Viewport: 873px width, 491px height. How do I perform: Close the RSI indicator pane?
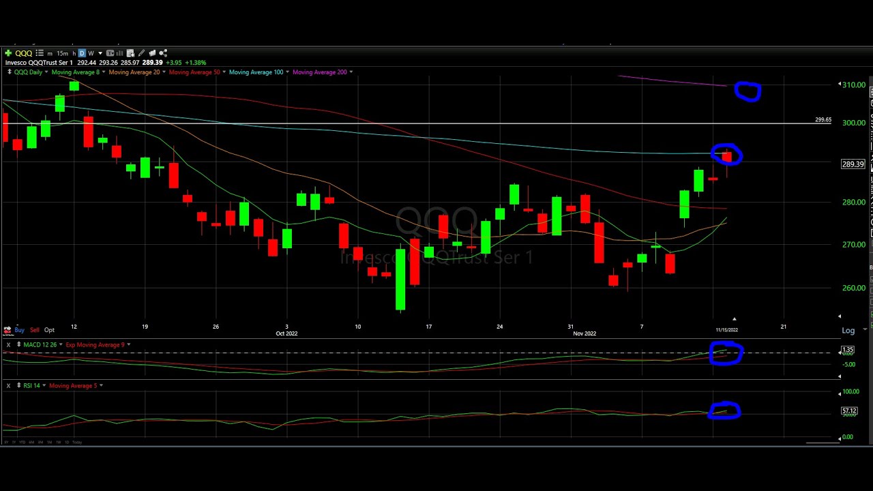[8, 386]
